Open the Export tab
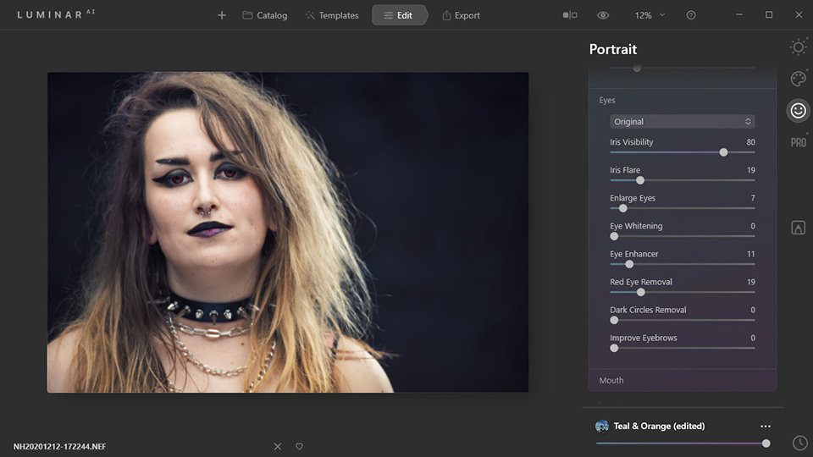The height and width of the screenshot is (457, 813). (x=461, y=15)
